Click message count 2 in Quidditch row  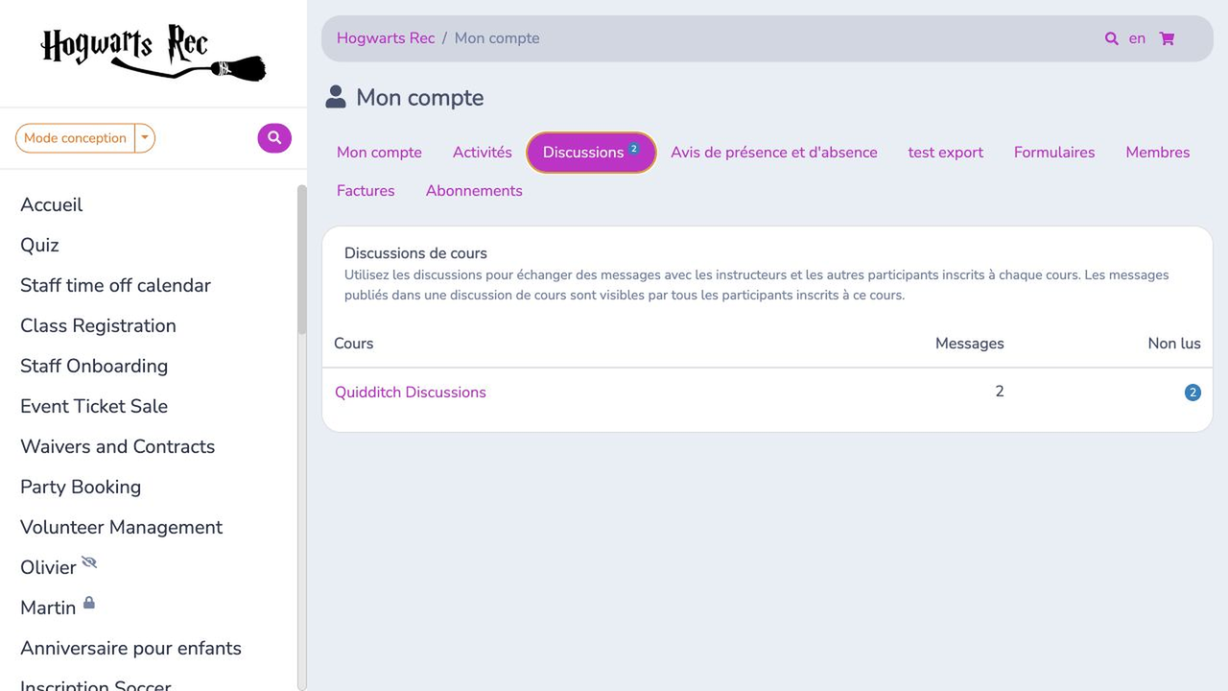pos(1000,392)
